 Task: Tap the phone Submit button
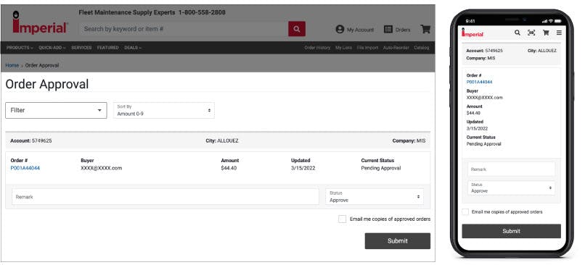[x=511, y=231]
